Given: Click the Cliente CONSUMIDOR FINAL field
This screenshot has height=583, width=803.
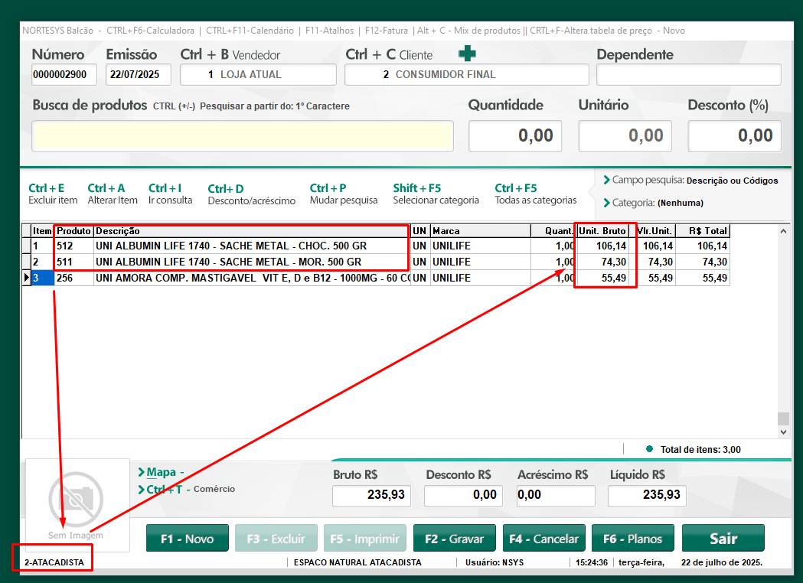Looking at the screenshot, I should (466, 75).
